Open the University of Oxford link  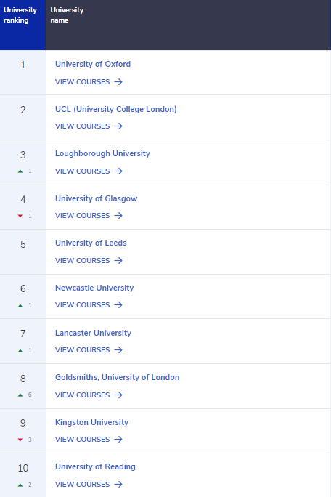(x=93, y=64)
